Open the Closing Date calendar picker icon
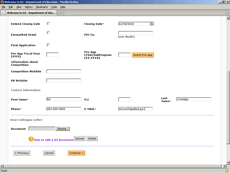This screenshot has height=173, width=230. click(x=151, y=24)
